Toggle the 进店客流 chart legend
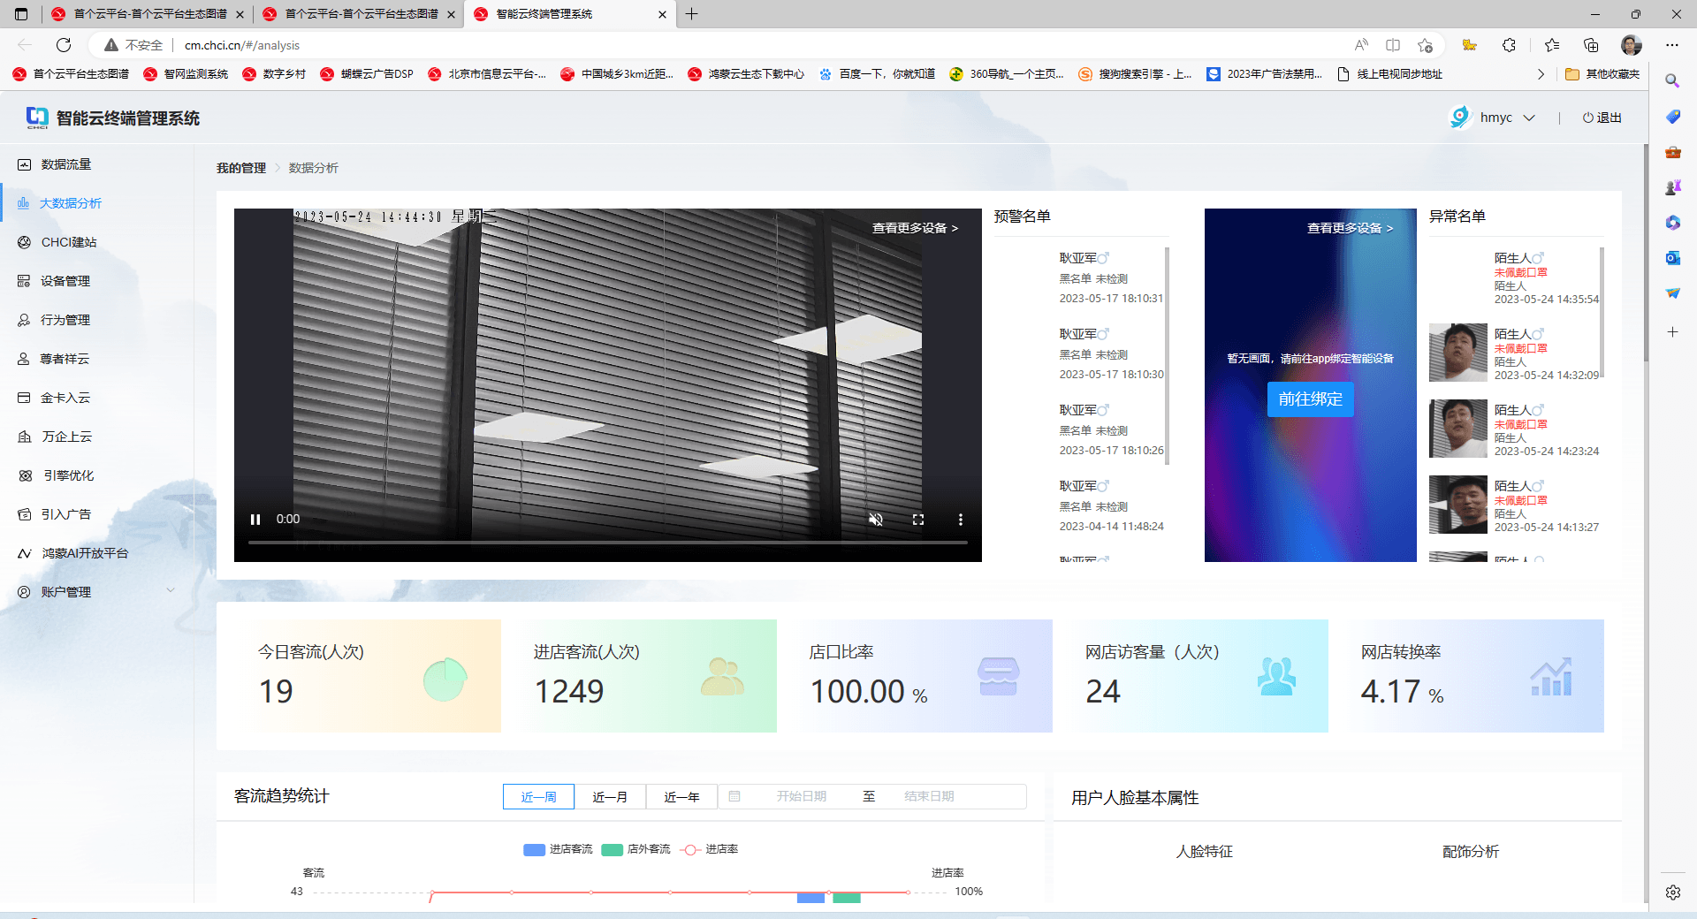1697x919 pixels. 559,849
